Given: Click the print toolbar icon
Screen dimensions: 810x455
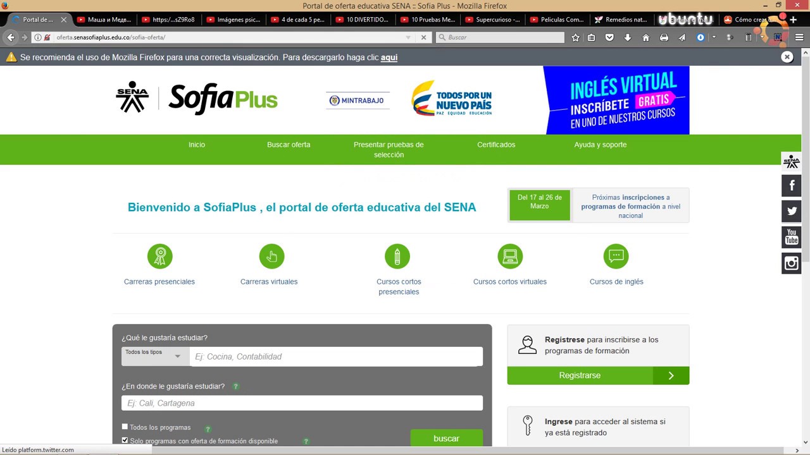Looking at the screenshot, I should pos(664,37).
